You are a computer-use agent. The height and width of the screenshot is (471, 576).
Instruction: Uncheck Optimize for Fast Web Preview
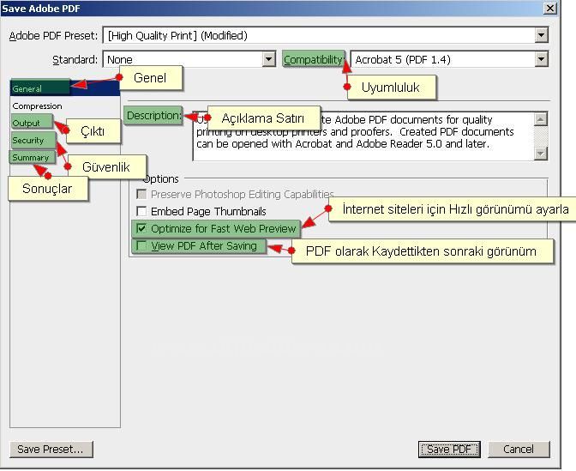[141, 228]
